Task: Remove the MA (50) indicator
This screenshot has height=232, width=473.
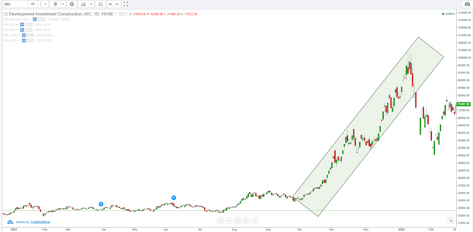Action: (30, 30)
